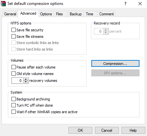
Task: Toggle Pause after each volume
Action: [x=13, y=67]
